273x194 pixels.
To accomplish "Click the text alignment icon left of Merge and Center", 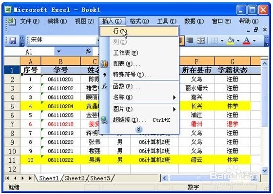I will click(x=190, y=41).
